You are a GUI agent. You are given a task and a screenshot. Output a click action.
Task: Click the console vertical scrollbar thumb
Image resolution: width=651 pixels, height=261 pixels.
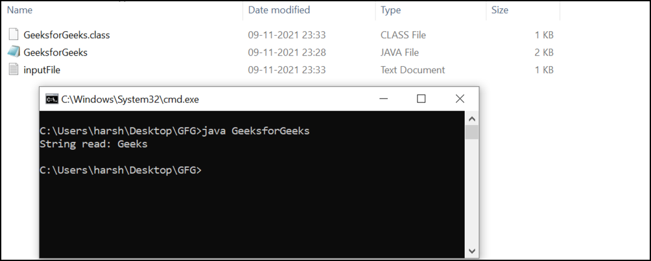(473, 133)
